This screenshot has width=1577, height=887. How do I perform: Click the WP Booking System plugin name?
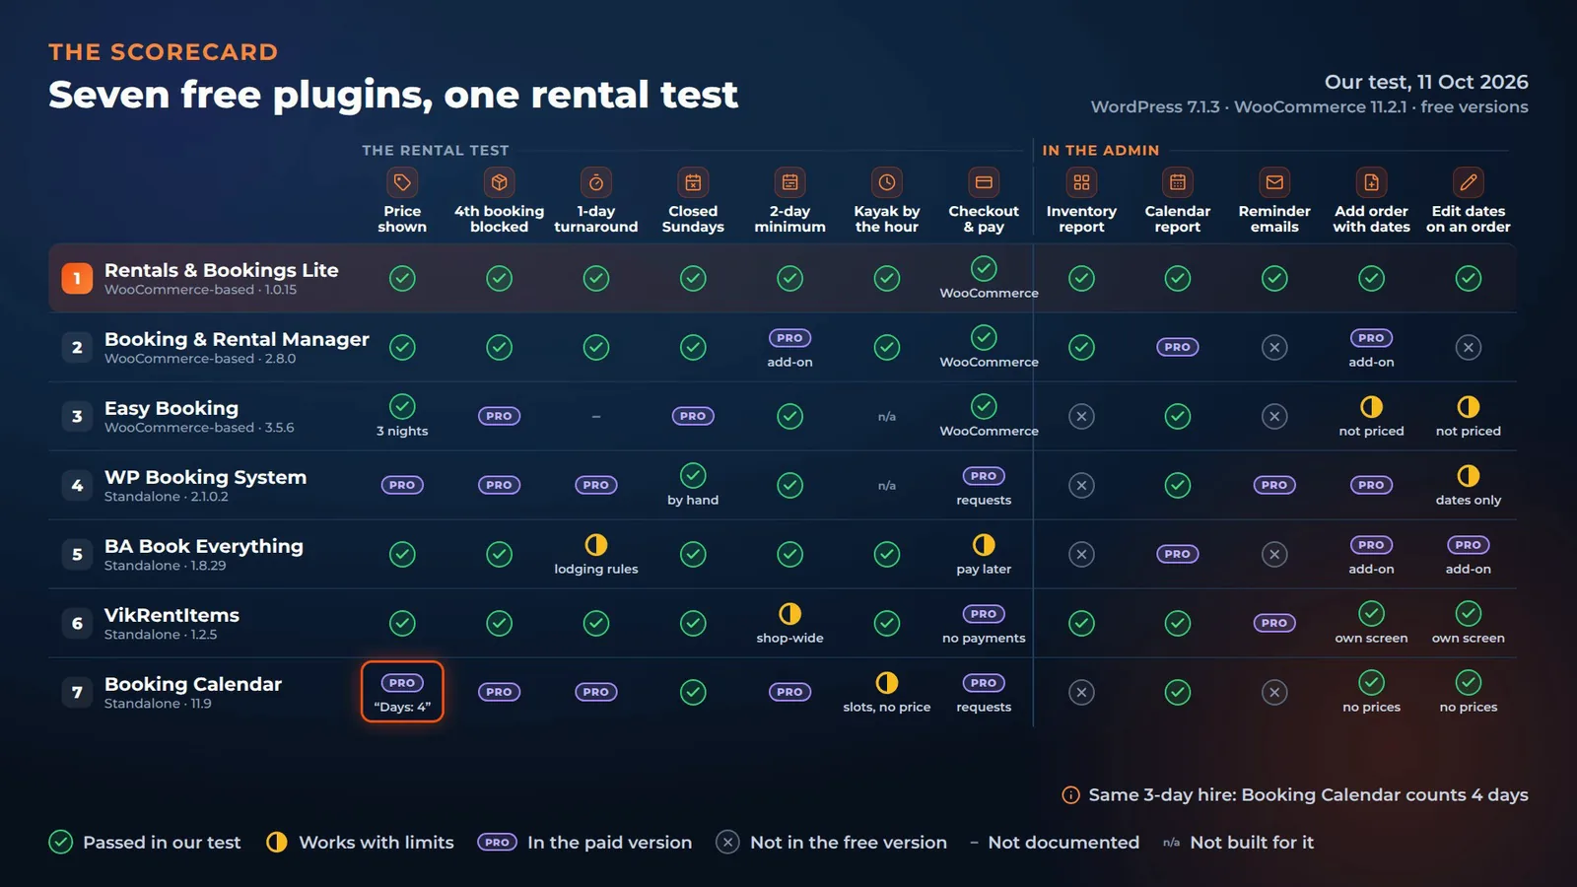coord(205,477)
